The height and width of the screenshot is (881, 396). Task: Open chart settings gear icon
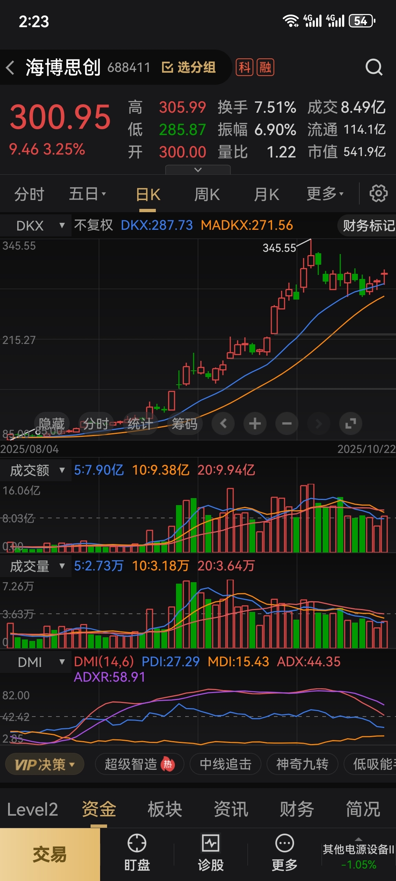(378, 193)
